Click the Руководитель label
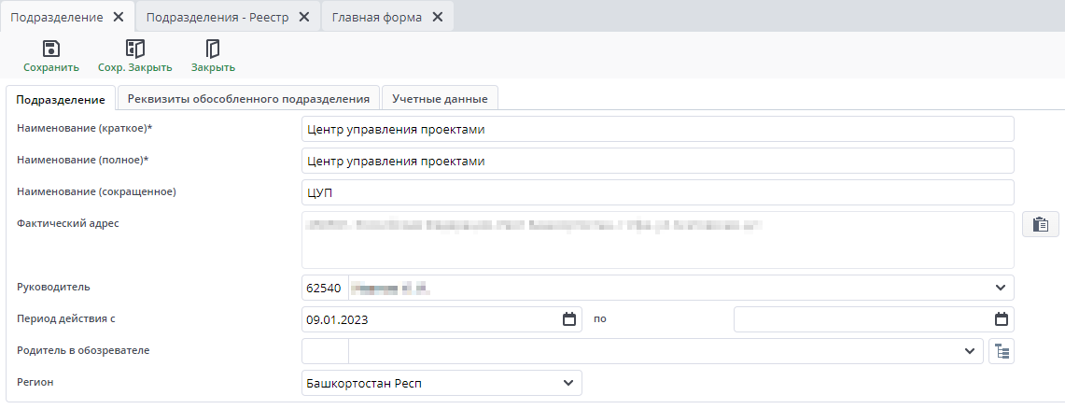Viewport: 1065px width, 409px height. (53, 287)
